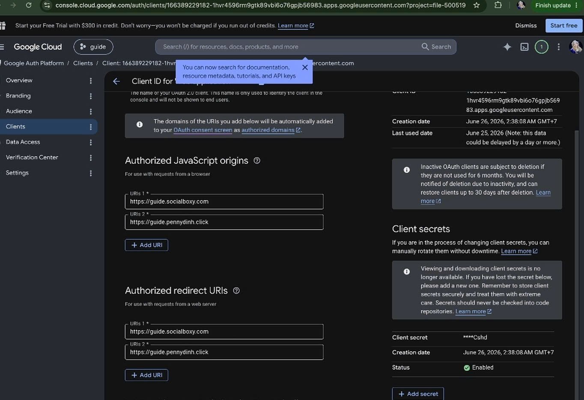Click the browser forward arrow
The width and height of the screenshot is (584, 400).
coord(13,5)
